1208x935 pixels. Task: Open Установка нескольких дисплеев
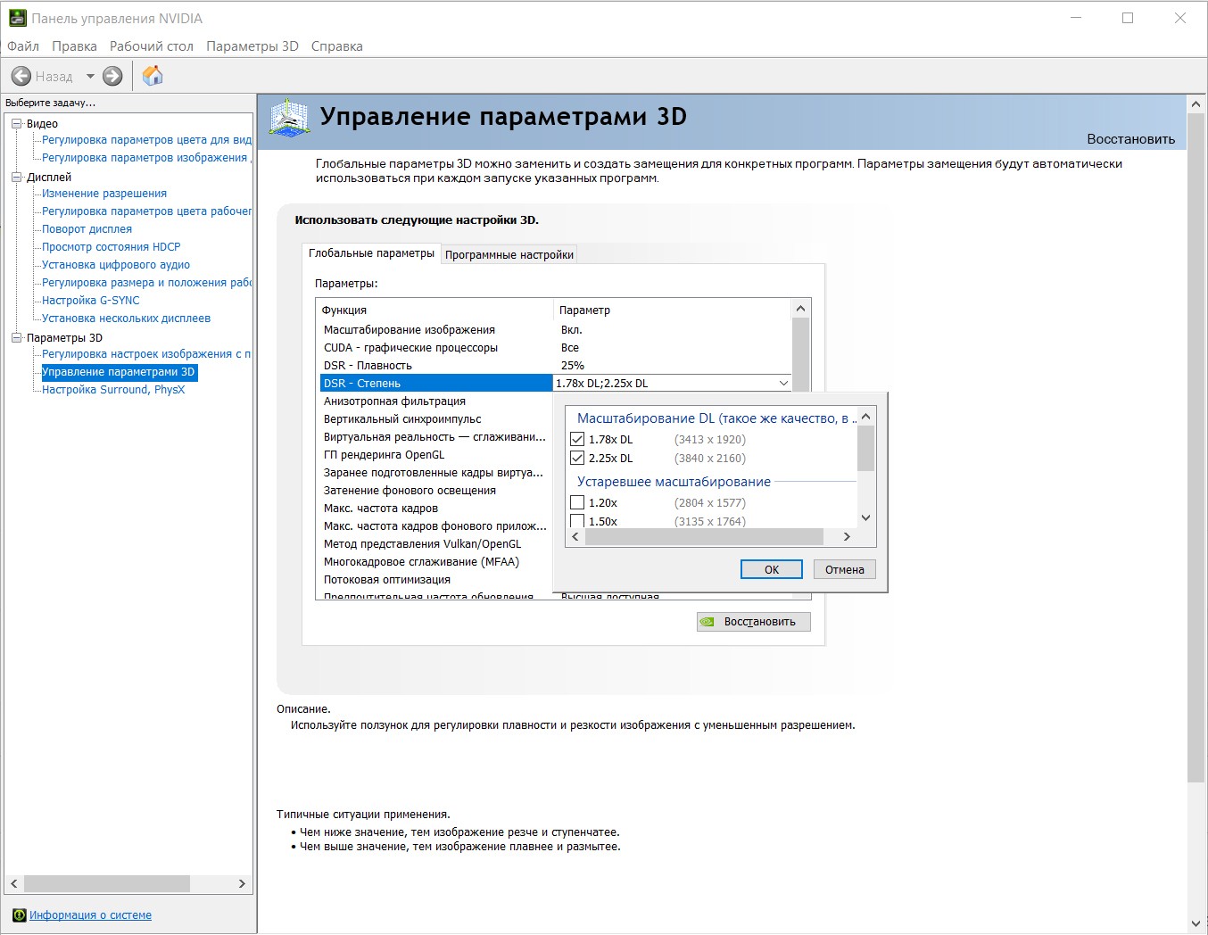(x=126, y=319)
